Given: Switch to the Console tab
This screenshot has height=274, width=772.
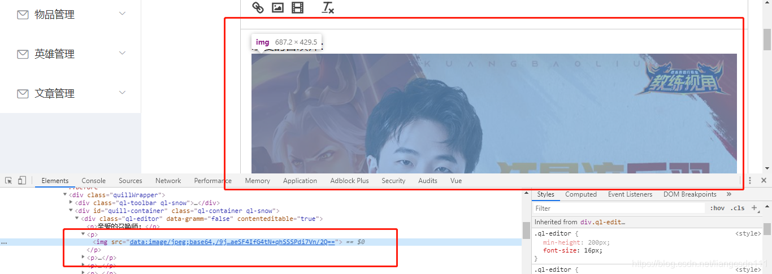Looking at the screenshot, I should [x=94, y=181].
